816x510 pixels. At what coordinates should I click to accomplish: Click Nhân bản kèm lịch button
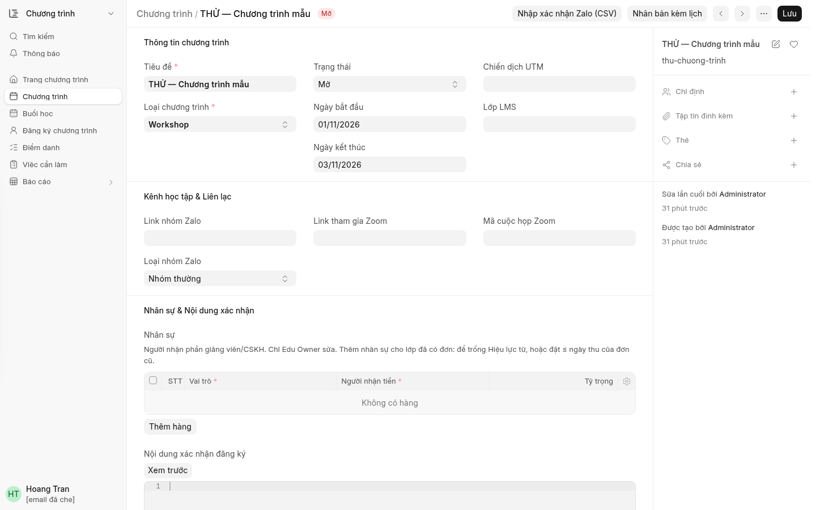pyautogui.click(x=667, y=14)
